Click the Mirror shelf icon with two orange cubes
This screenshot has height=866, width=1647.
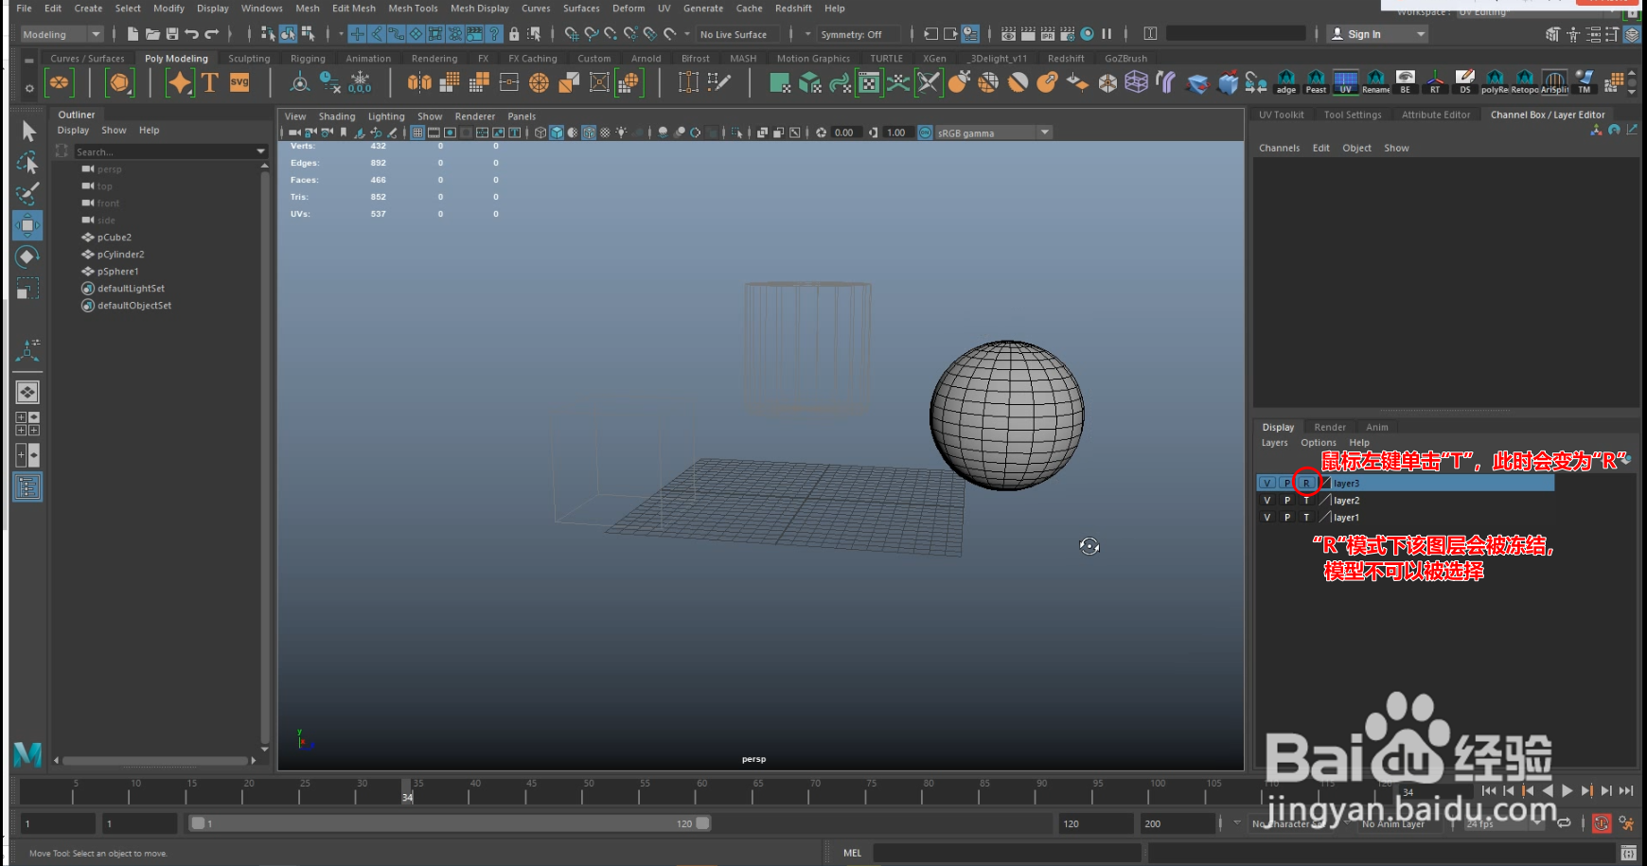pyautogui.click(x=419, y=82)
